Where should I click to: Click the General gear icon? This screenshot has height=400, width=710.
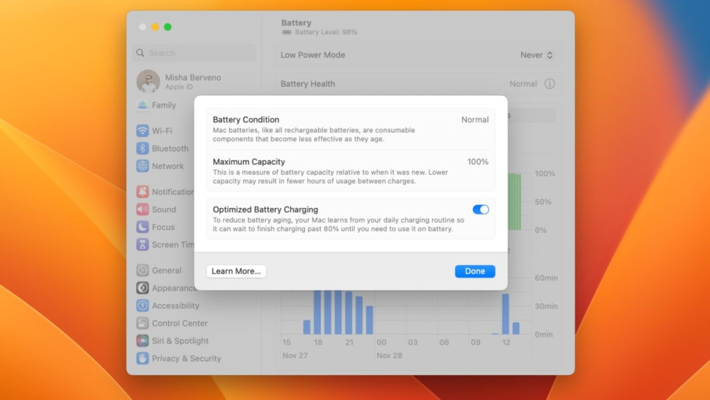[143, 271]
